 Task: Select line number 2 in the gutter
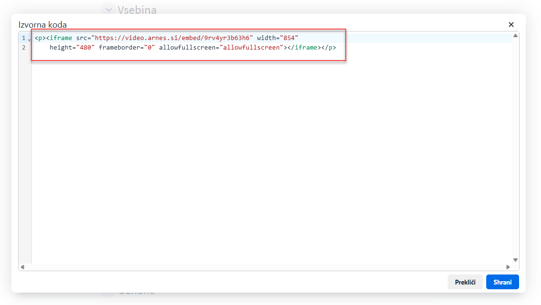click(23, 48)
